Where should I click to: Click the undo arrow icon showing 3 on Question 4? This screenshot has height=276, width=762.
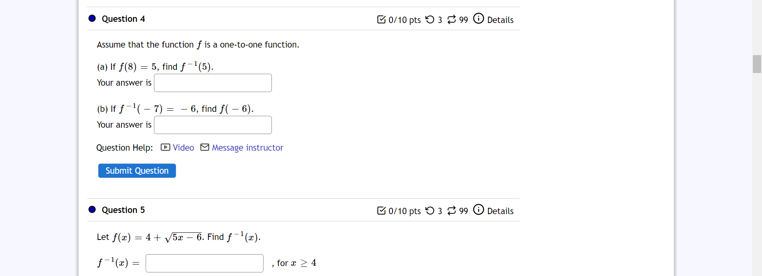tap(430, 19)
